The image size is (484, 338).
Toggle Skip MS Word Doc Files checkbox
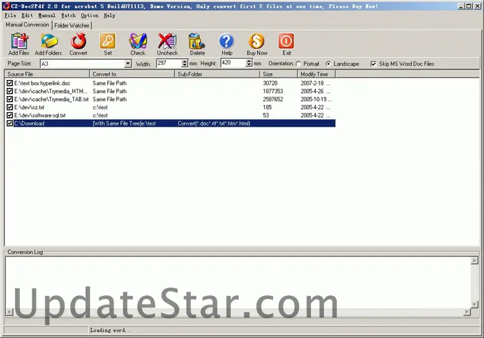pos(374,64)
